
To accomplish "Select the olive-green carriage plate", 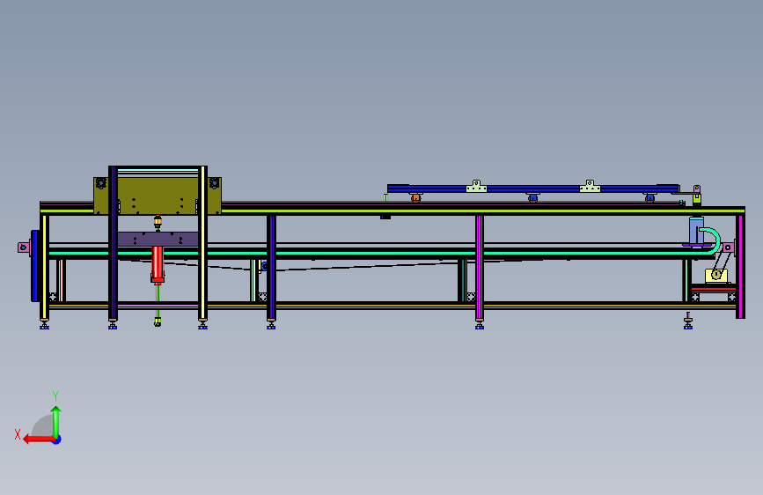I will coord(158,196).
